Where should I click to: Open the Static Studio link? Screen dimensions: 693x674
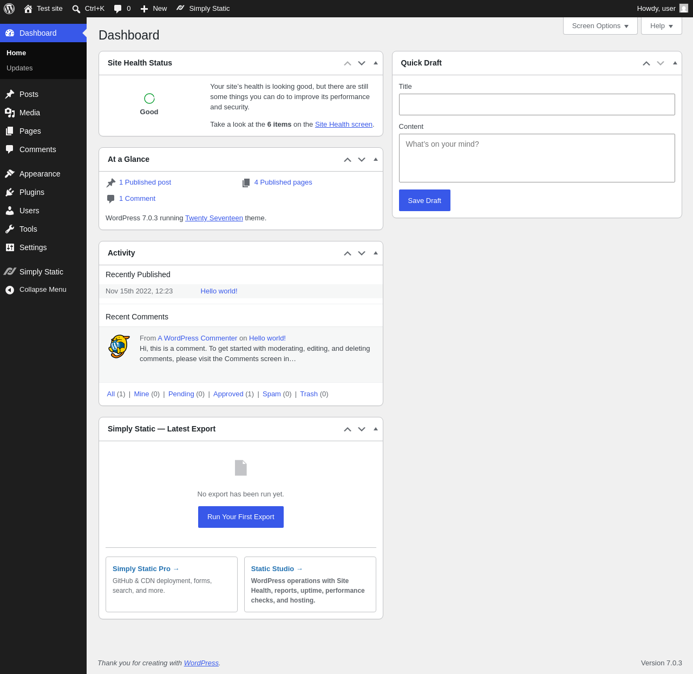click(x=277, y=569)
